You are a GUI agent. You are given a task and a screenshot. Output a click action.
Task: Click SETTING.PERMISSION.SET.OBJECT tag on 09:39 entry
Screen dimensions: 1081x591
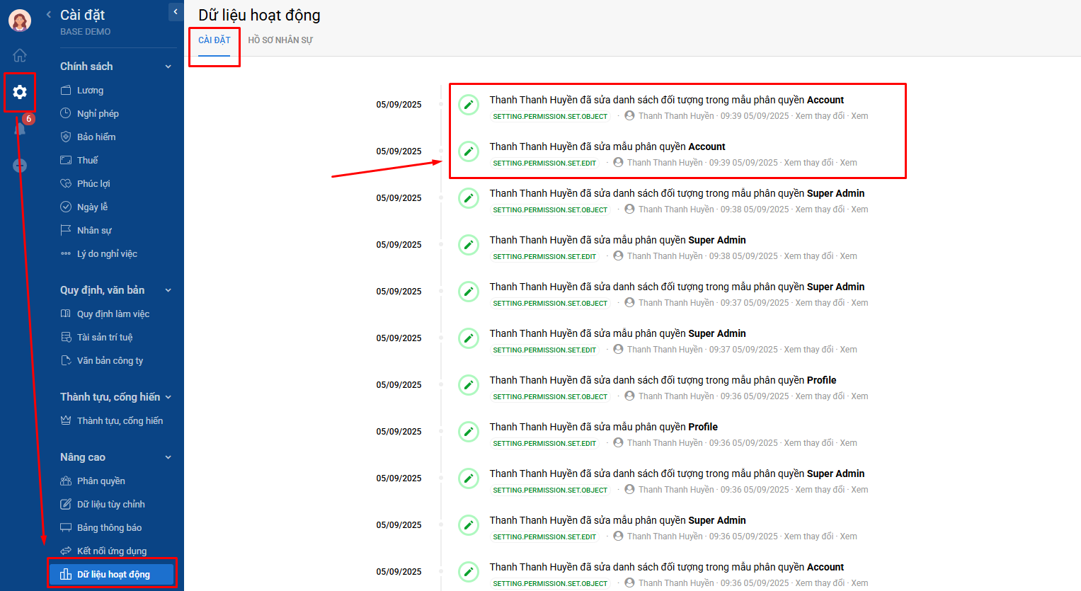550,116
